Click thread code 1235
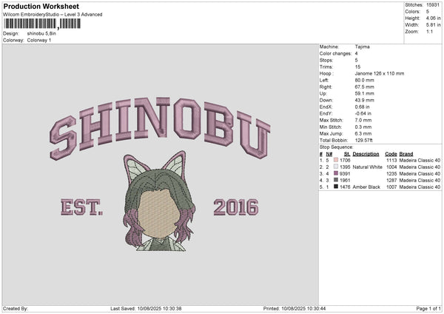This screenshot has height=314, width=444. [x=391, y=174]
